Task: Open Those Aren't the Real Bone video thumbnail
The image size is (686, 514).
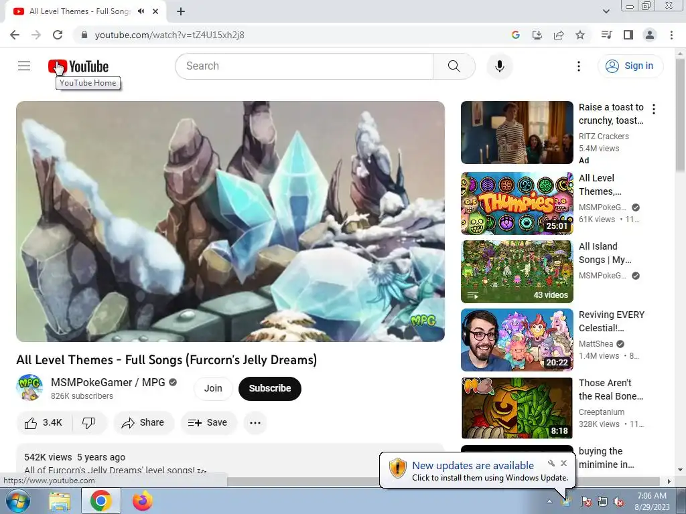Action: 517,408
